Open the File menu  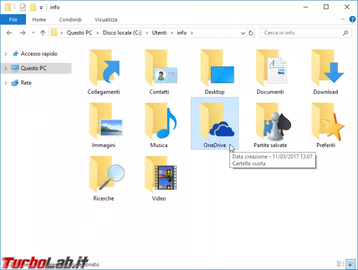pyautogui.click(x=13, y=19)
